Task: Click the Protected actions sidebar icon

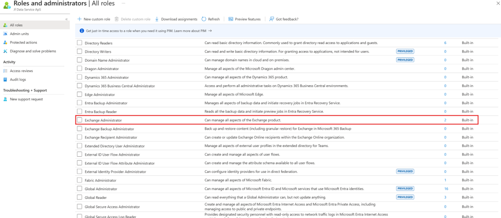Action: 5,43
